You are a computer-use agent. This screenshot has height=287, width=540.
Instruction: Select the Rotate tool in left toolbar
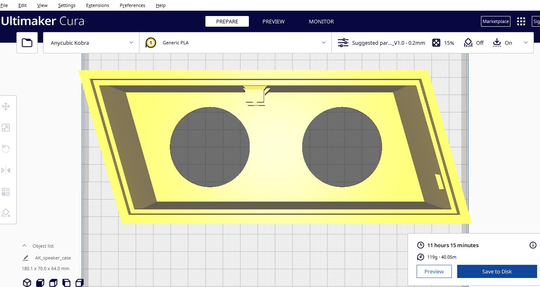(6, 149)
